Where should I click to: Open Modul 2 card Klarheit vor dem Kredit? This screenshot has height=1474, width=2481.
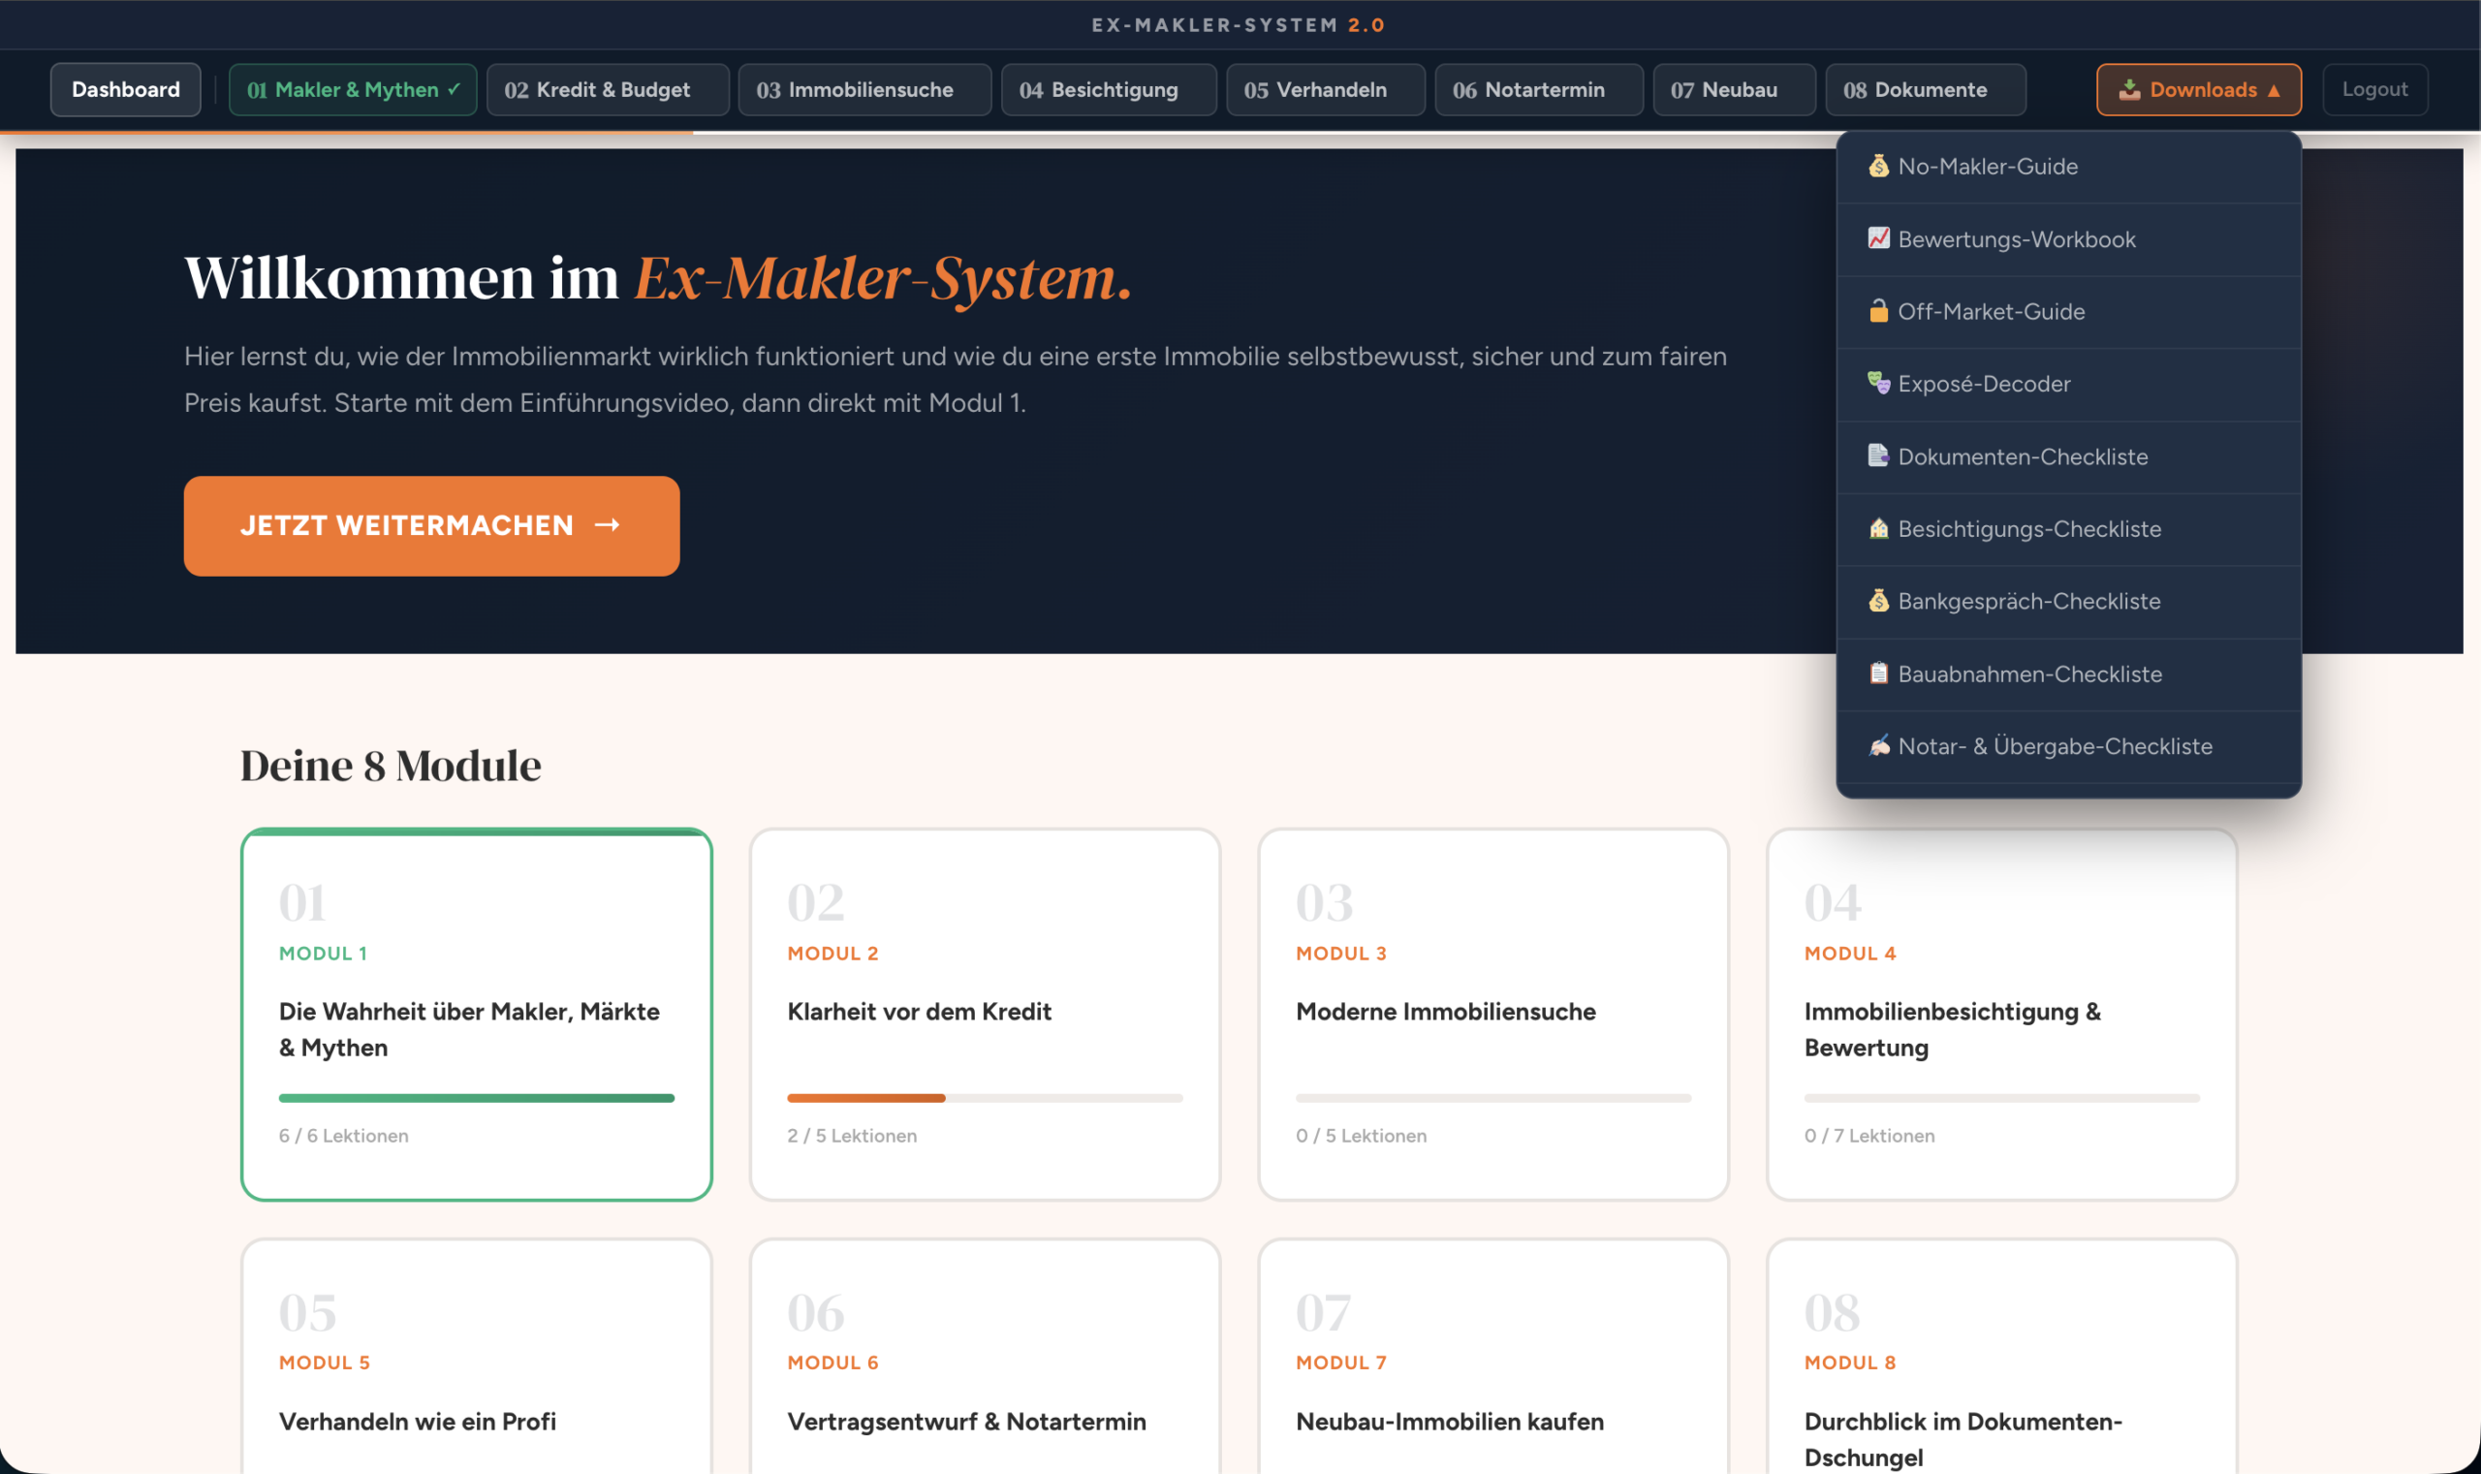(986, 1014)
